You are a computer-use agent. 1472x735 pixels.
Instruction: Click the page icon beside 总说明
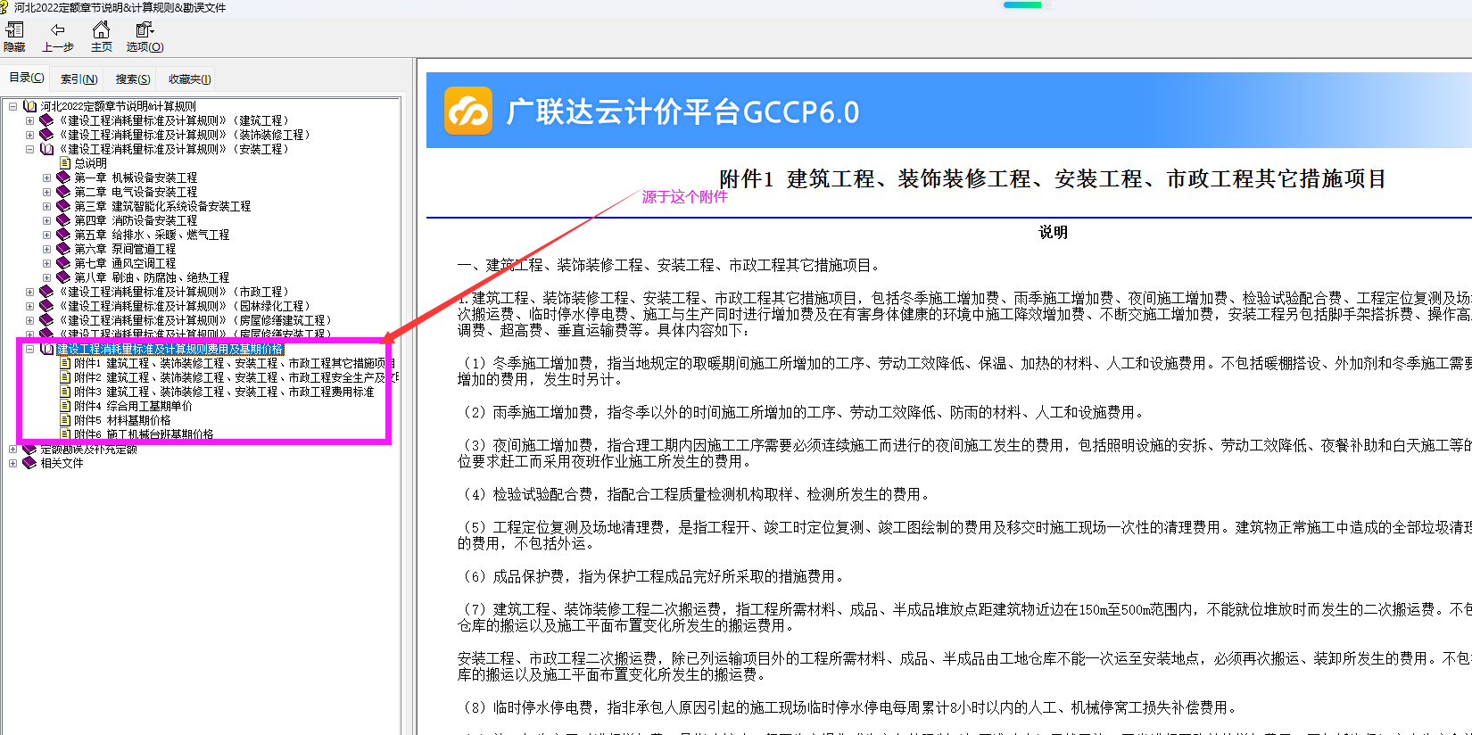[64, 163]
